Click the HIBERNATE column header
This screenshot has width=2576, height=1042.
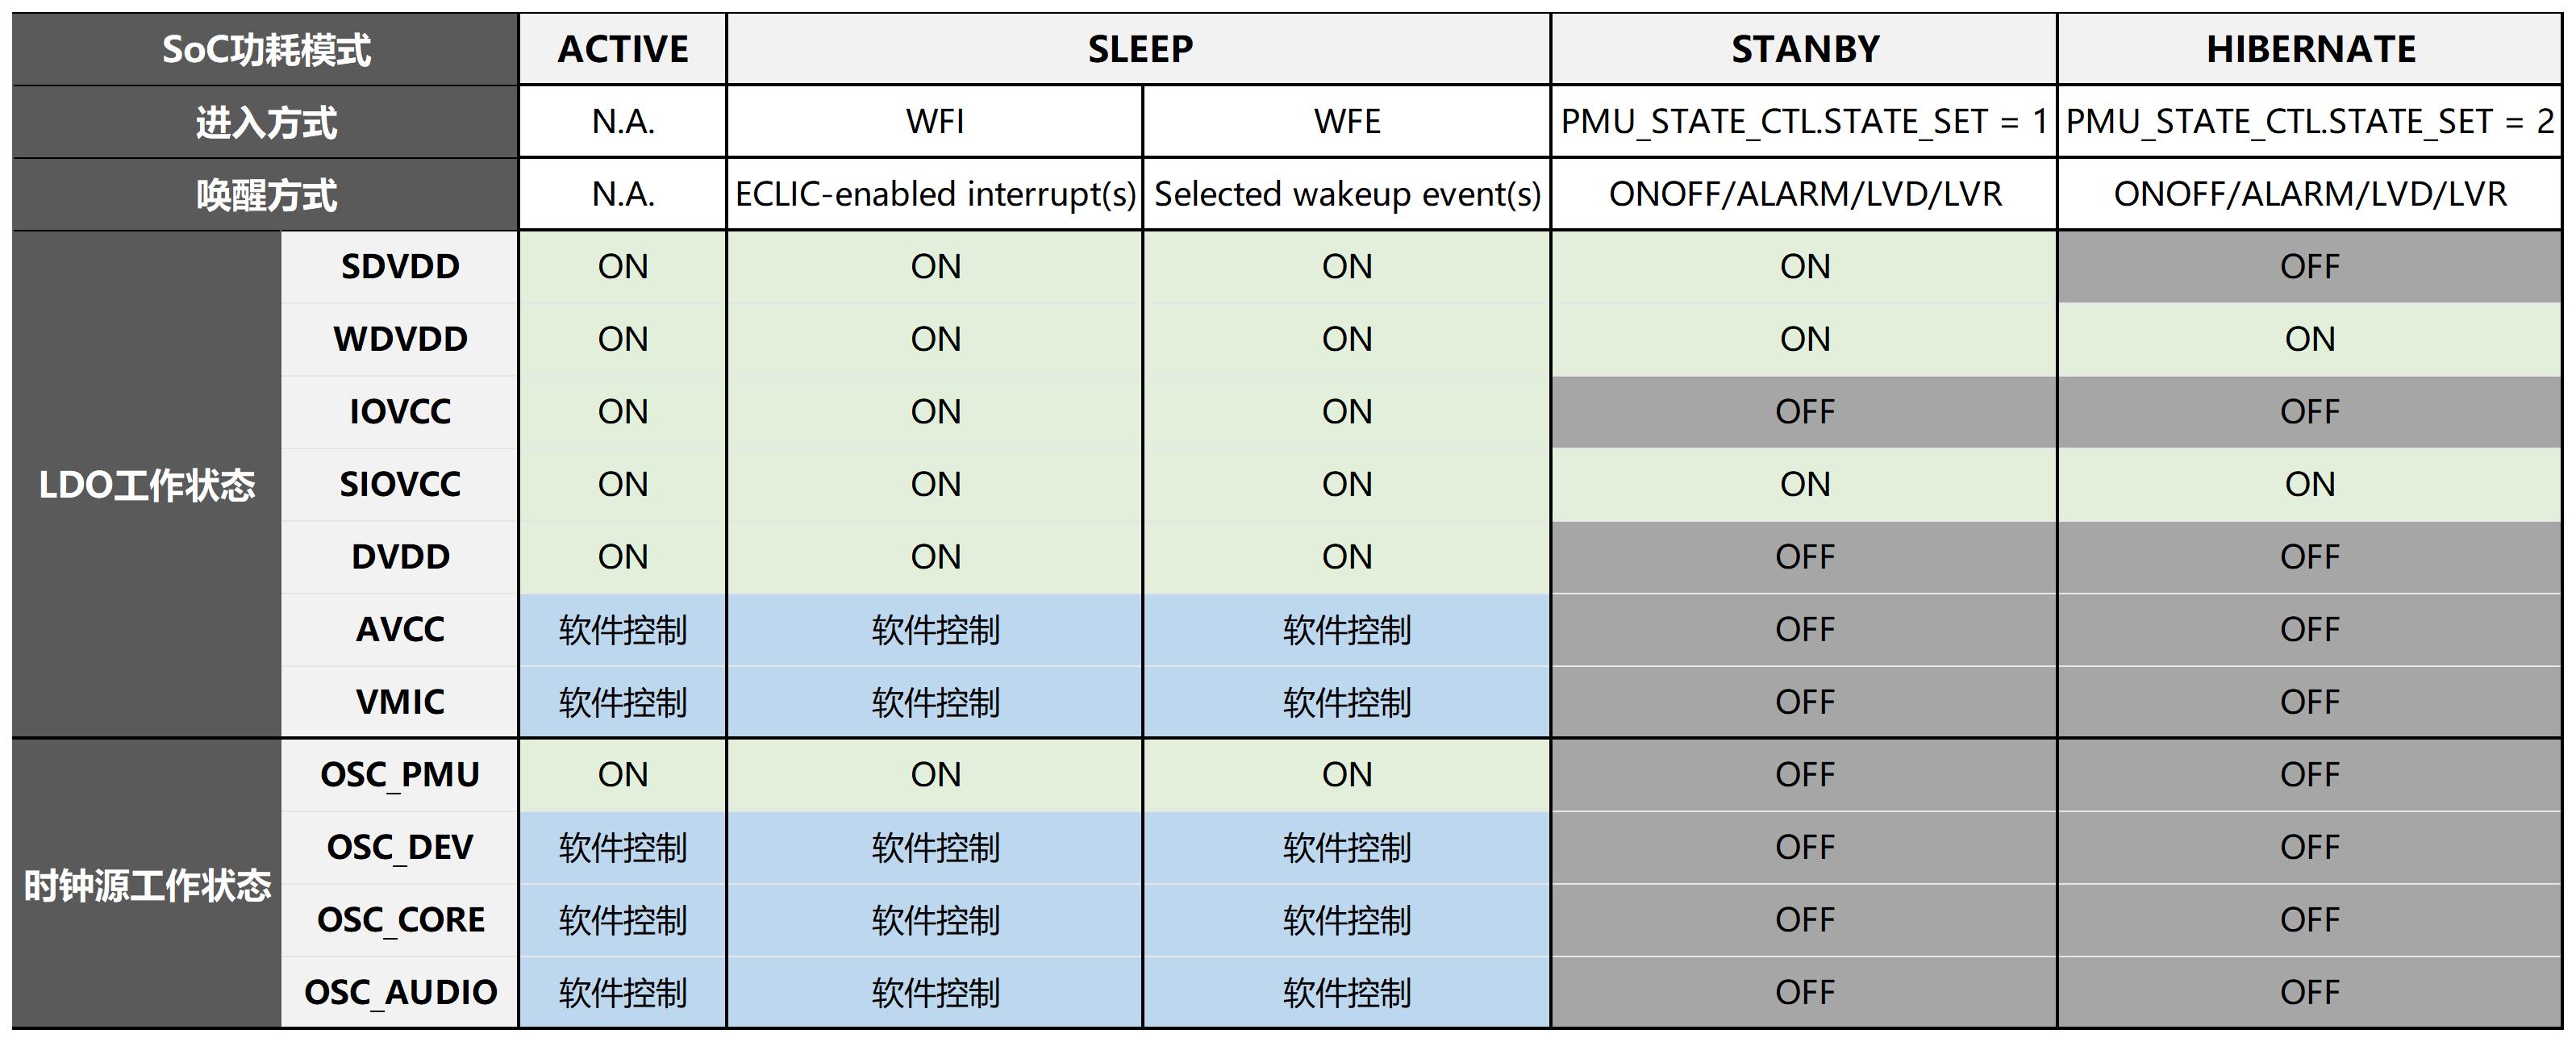tap(2310, 49)
